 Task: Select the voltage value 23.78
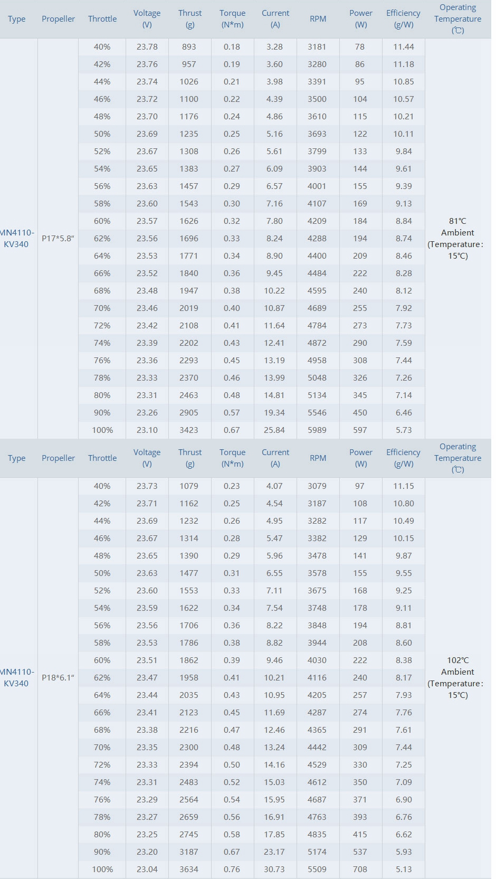[x=147, y=47]
